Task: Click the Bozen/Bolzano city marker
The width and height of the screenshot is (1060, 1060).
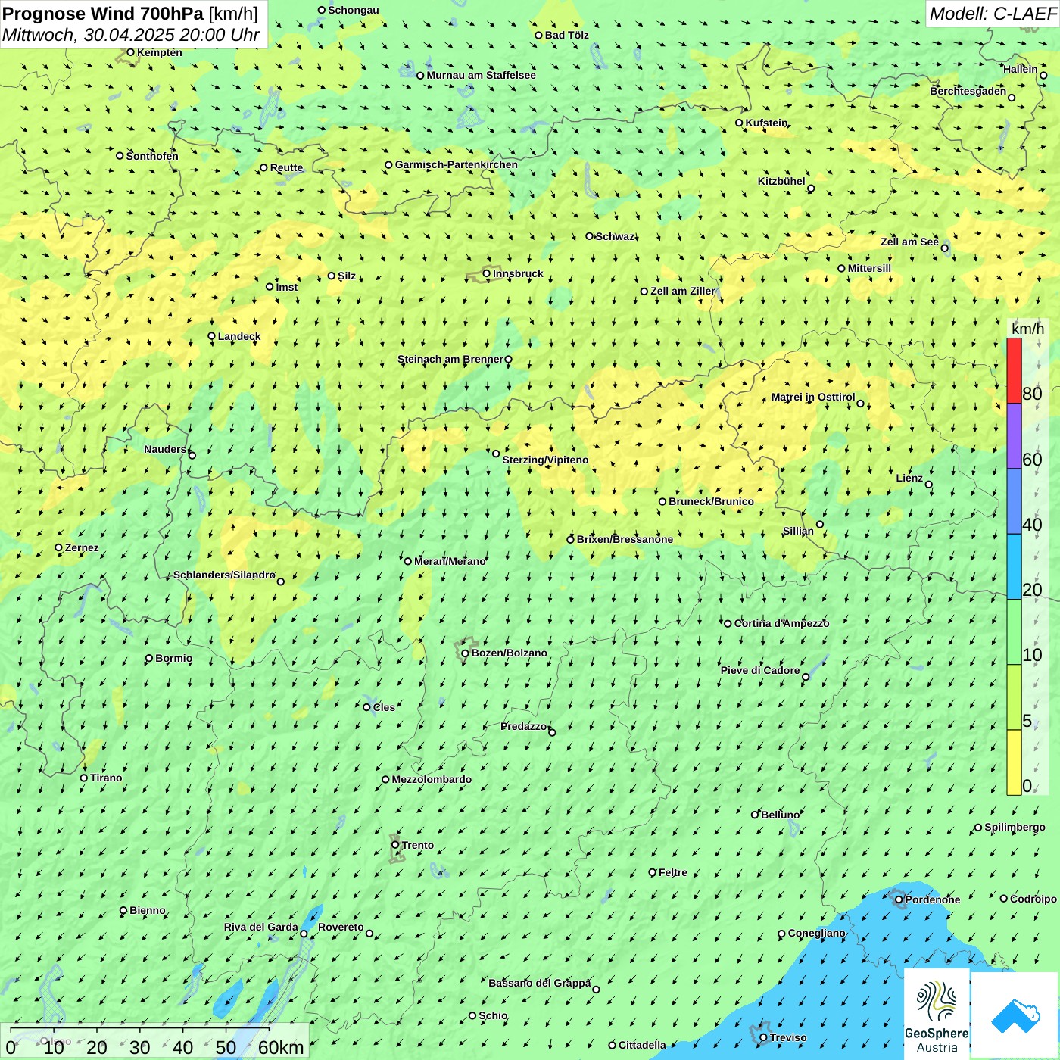Action: coord(466,653)
